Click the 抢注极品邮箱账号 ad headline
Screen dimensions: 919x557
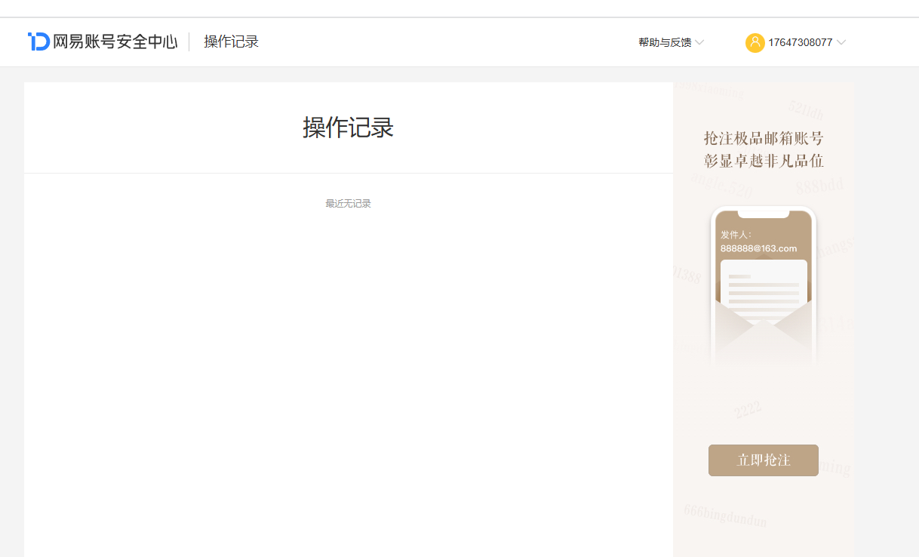click(x=763, y=138)
